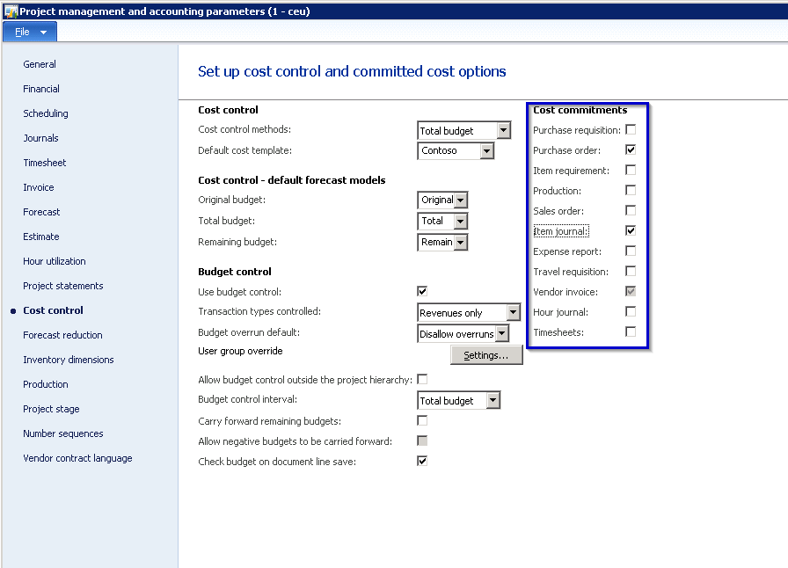Click the Settings... button
Screen dimensions: 788x568
[x=486, y=355]
